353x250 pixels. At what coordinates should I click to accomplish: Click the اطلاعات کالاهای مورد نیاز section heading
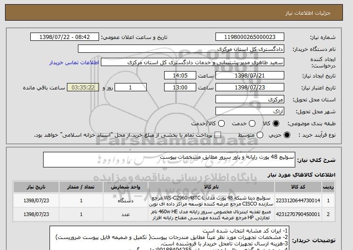302,175
